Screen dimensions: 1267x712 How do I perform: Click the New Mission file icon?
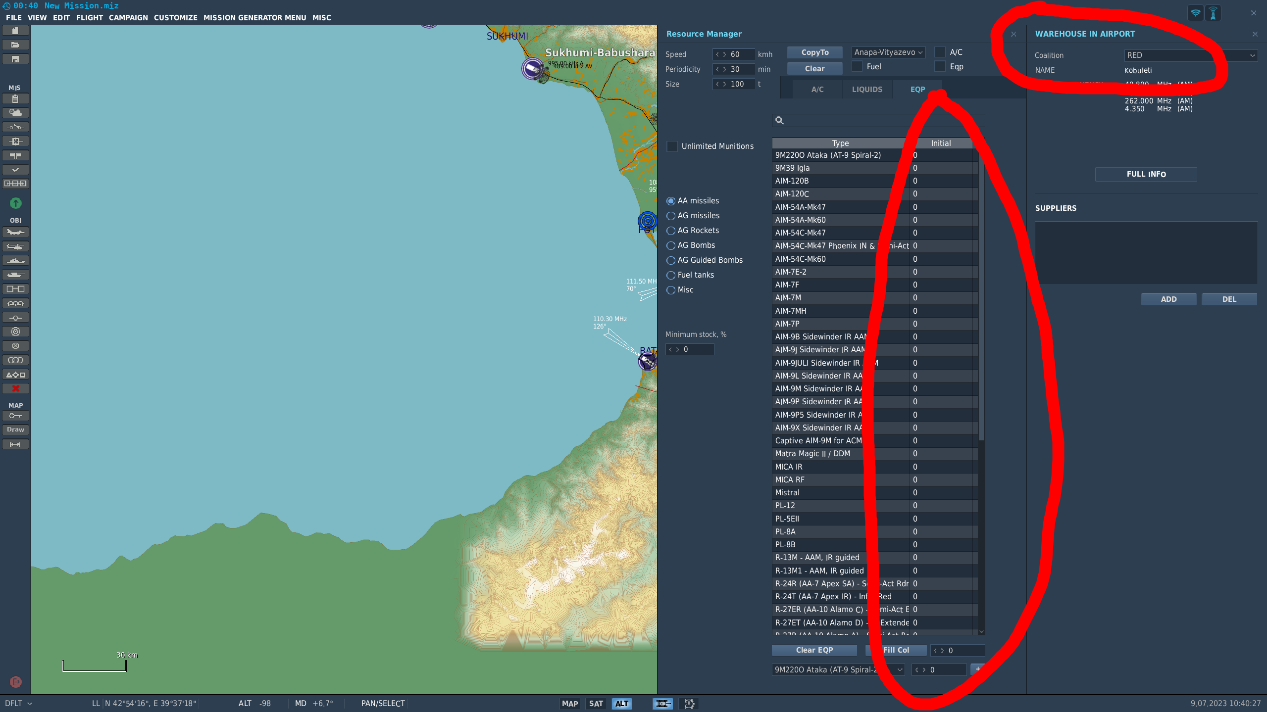coord(15,31)
